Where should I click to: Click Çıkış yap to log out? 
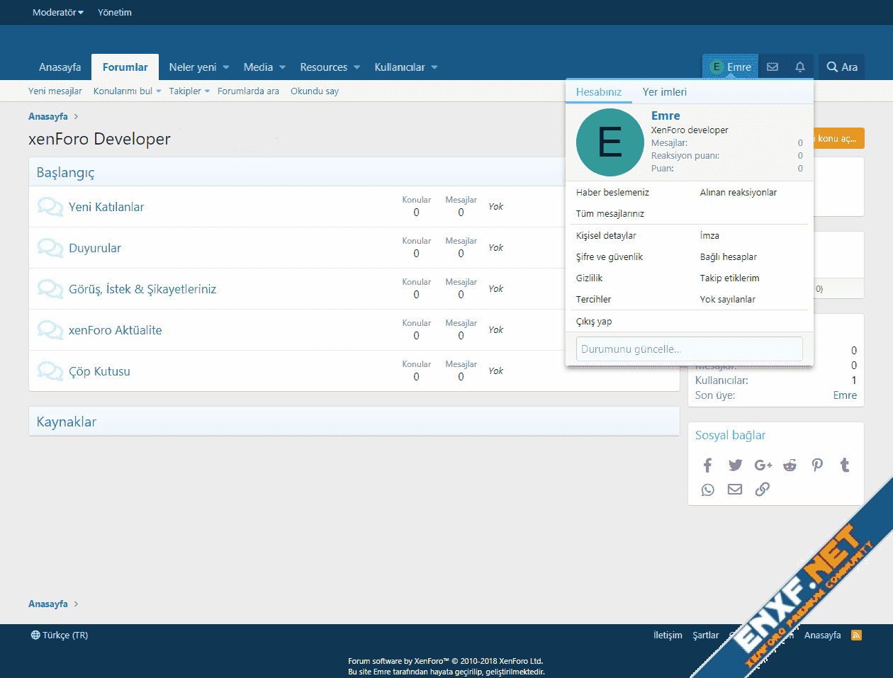(x=594, y=322)
